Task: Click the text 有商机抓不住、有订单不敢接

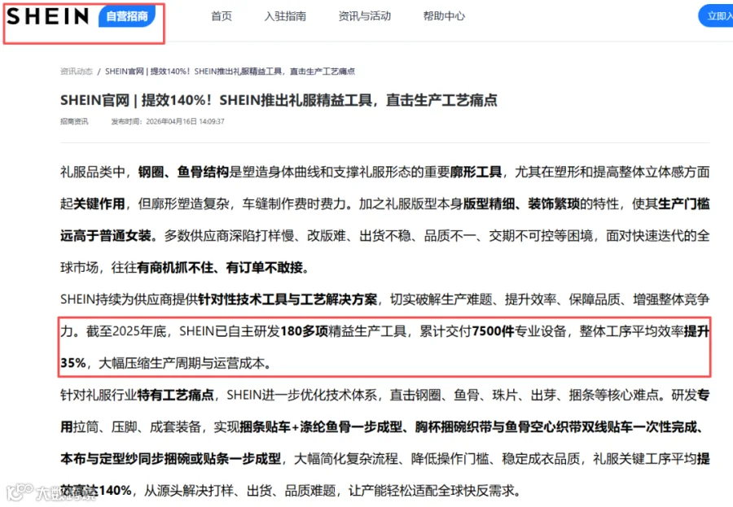Action: pyautogui.click(x=220, y=268)
